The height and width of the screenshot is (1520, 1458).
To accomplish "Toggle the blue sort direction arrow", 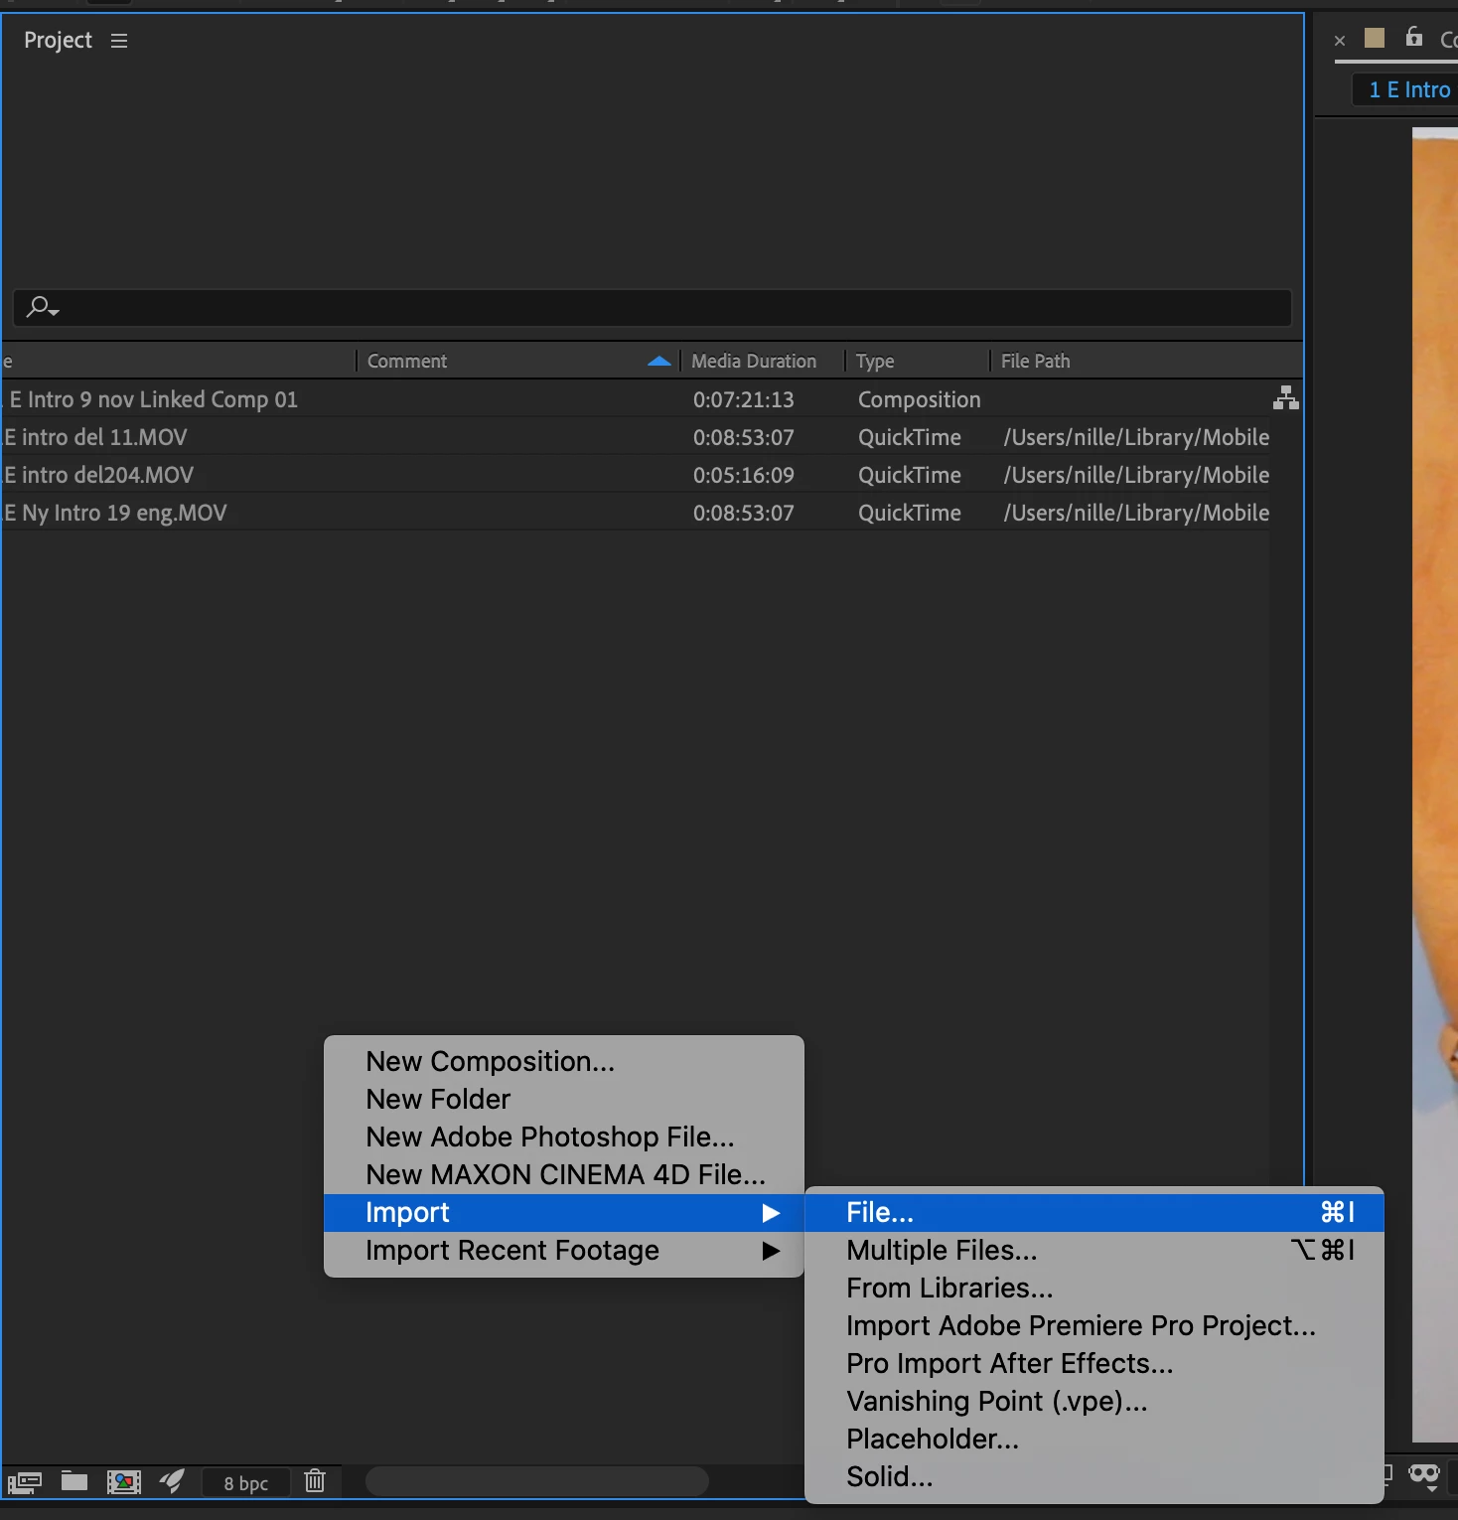I will (658, 362).
